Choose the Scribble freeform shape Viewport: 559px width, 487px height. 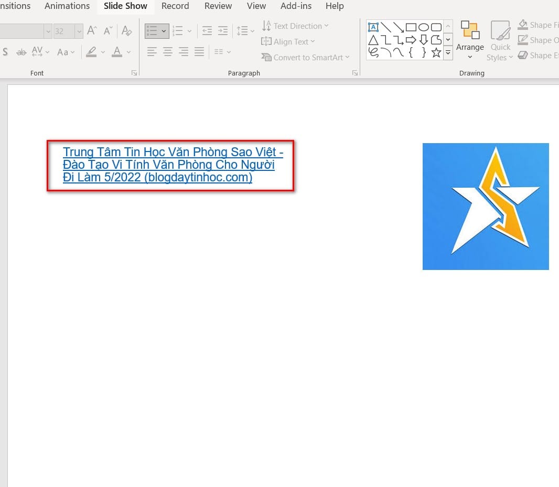[373, 53]
